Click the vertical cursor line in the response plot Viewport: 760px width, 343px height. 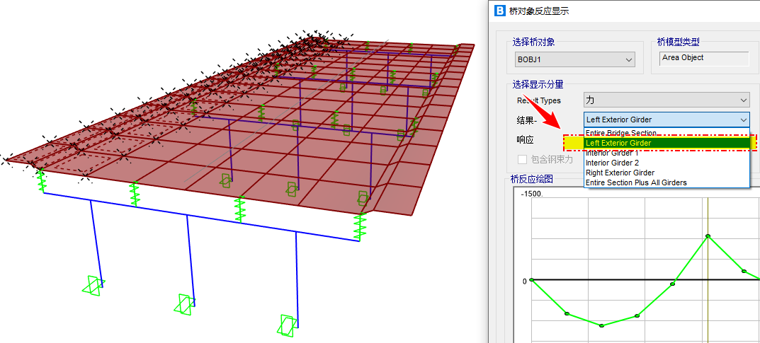point(708,297)
